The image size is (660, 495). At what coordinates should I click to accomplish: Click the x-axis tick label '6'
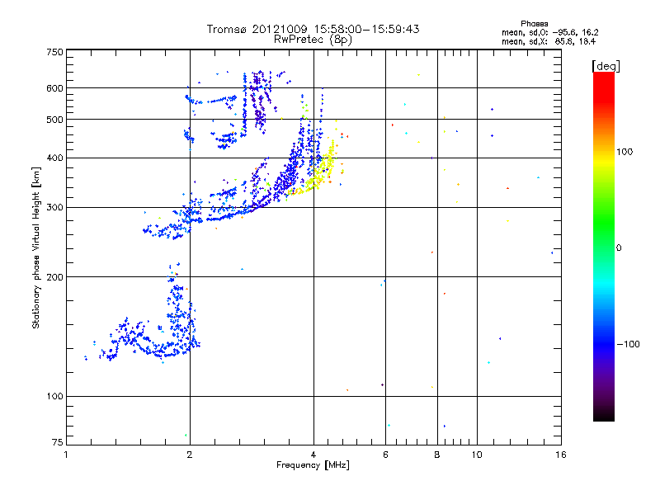pos(385,455)
